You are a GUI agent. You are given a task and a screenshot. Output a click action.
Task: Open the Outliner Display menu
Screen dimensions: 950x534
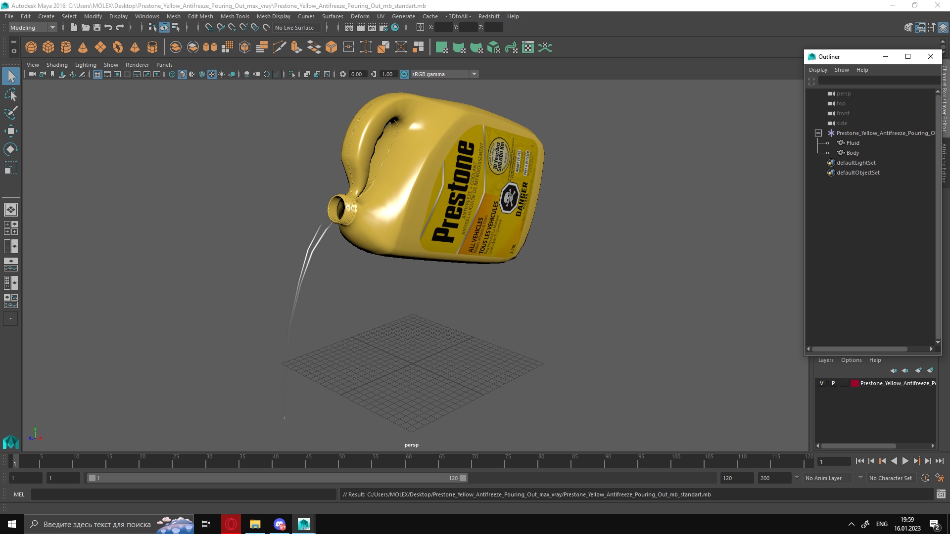pos(818,70)
